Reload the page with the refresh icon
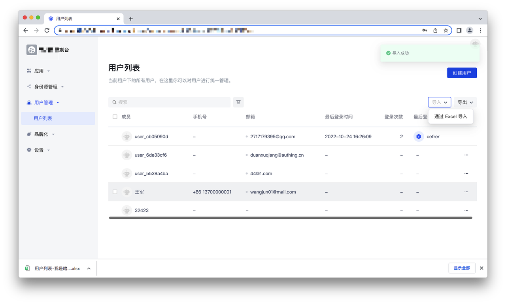Screen dimensions: 506x304 click(x=47, y=30)
